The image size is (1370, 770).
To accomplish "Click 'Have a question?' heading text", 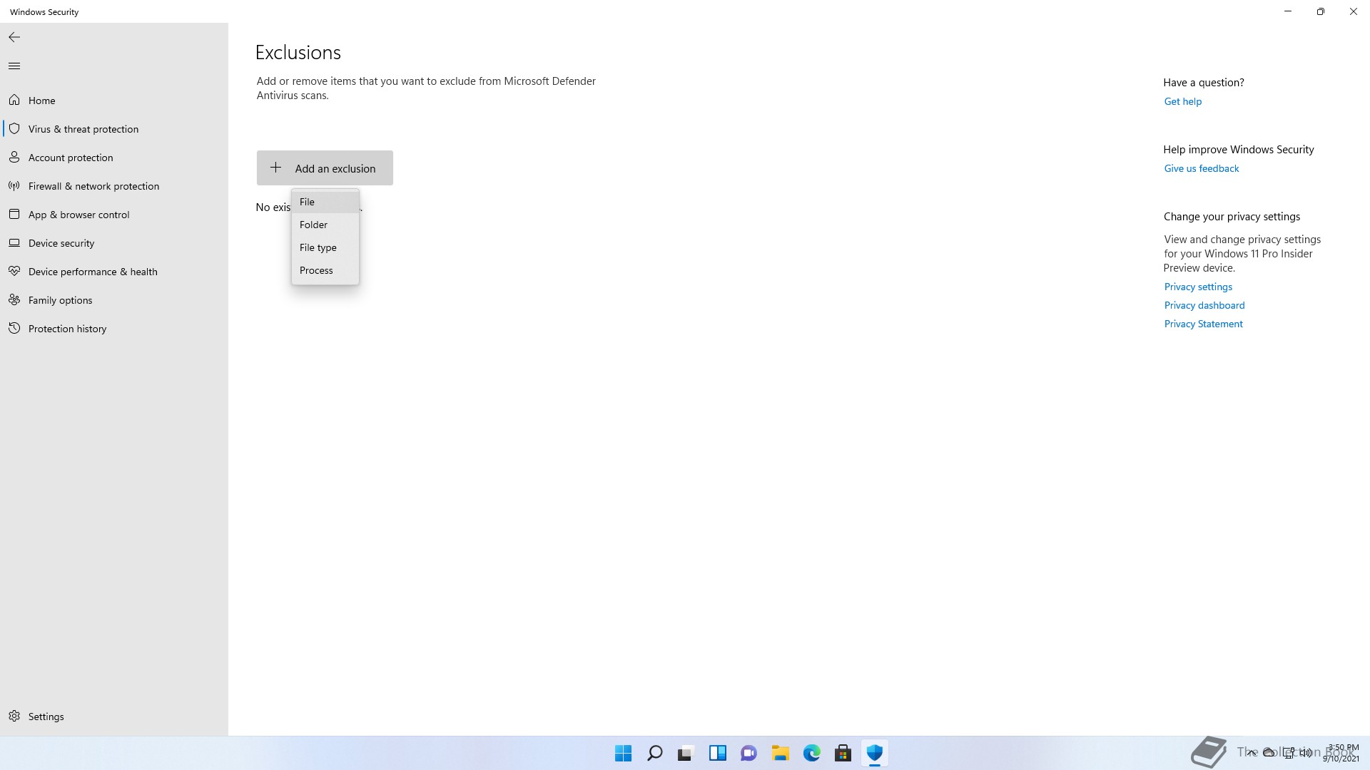I will pos(1203,83).
